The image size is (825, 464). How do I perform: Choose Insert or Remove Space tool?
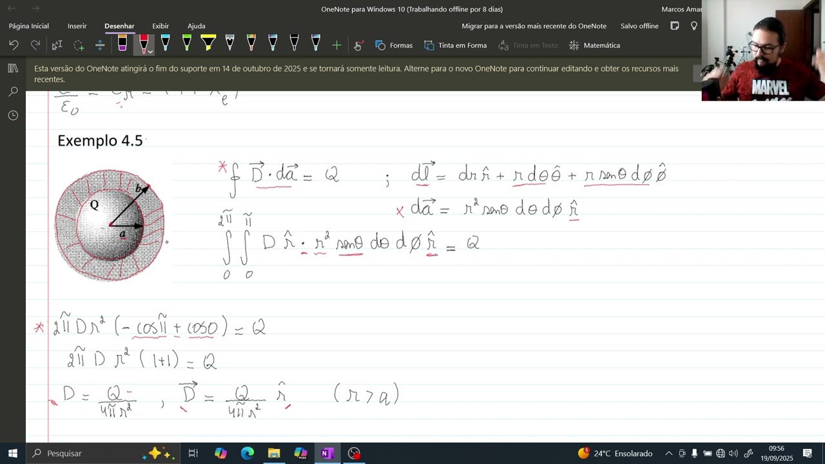pyautogui.click(x=100, y=45)
